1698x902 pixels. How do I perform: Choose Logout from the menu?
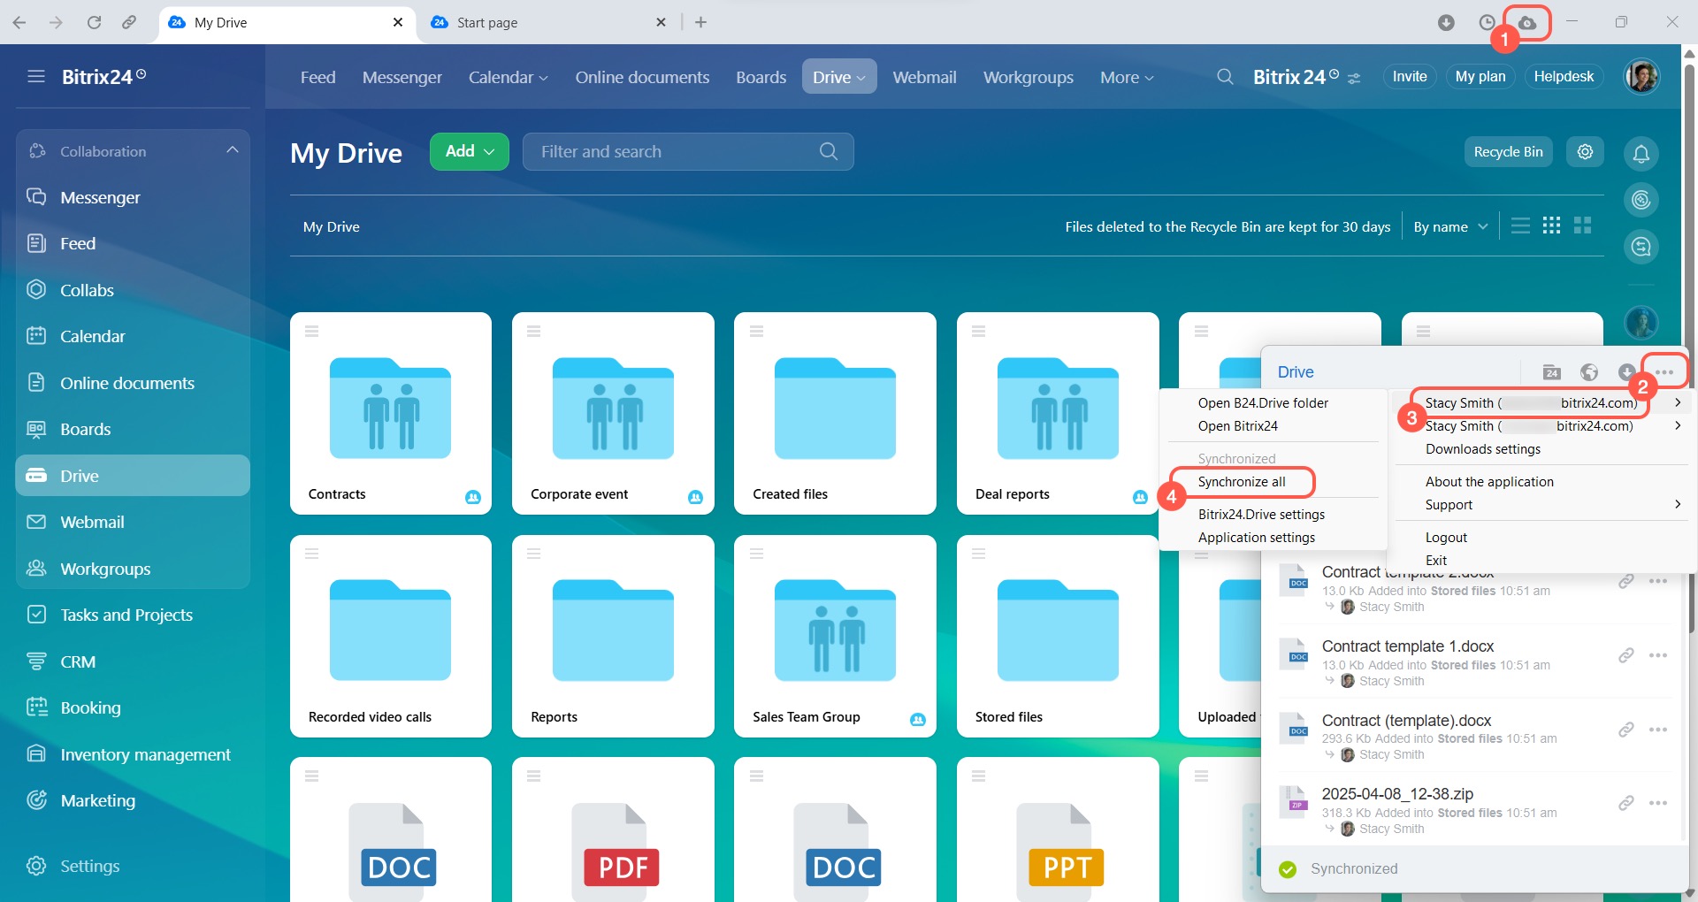1446,538
